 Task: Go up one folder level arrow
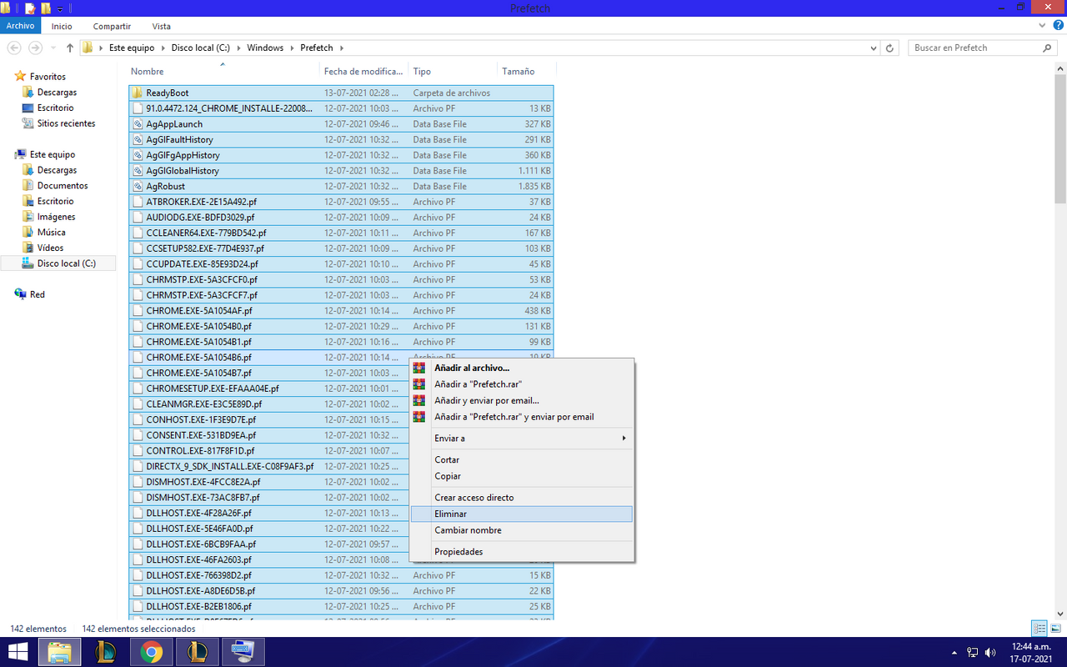[70, 48]
